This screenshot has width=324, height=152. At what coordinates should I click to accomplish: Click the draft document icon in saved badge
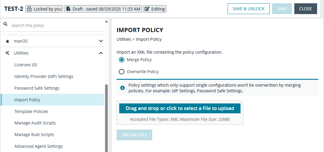point(68,9)
